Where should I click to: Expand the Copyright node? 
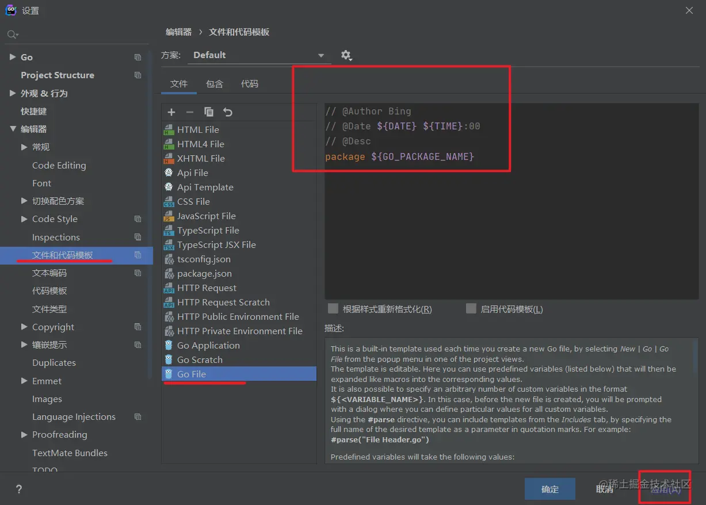click(24, 327)
